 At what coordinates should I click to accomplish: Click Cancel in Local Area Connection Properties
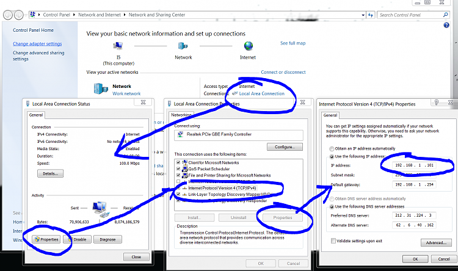point(293,264)
